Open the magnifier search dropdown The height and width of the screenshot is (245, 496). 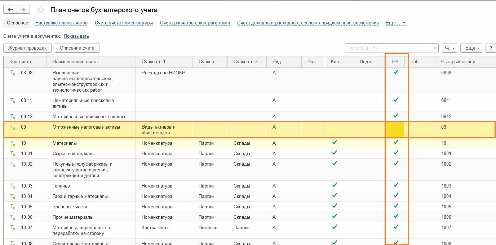tap(449, 48)
